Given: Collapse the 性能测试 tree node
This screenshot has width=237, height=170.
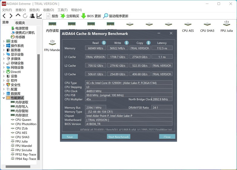Looking at the screenshot, I should pyautogui.click(x=4, y=98).
